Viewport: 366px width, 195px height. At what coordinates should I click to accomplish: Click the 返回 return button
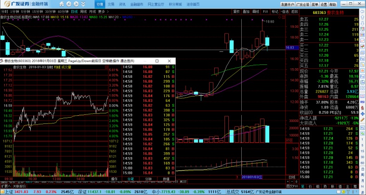[294, 12]
